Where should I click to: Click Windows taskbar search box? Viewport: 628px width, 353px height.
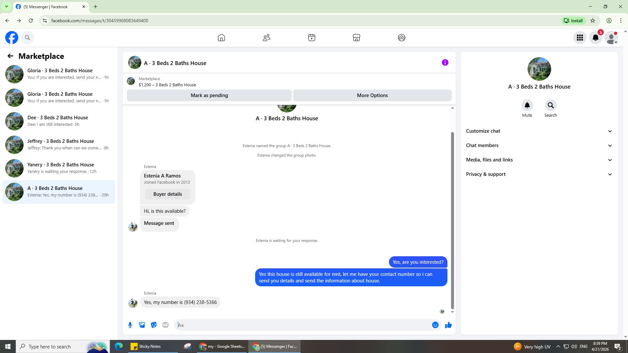[63, 346]
